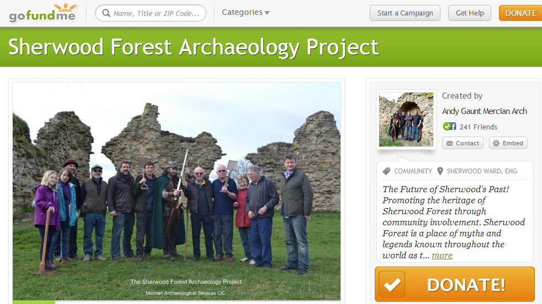Click the checkmark icon on Donate button
The height and width of the screenshot is (304, 542).
[x=392, y=285]
